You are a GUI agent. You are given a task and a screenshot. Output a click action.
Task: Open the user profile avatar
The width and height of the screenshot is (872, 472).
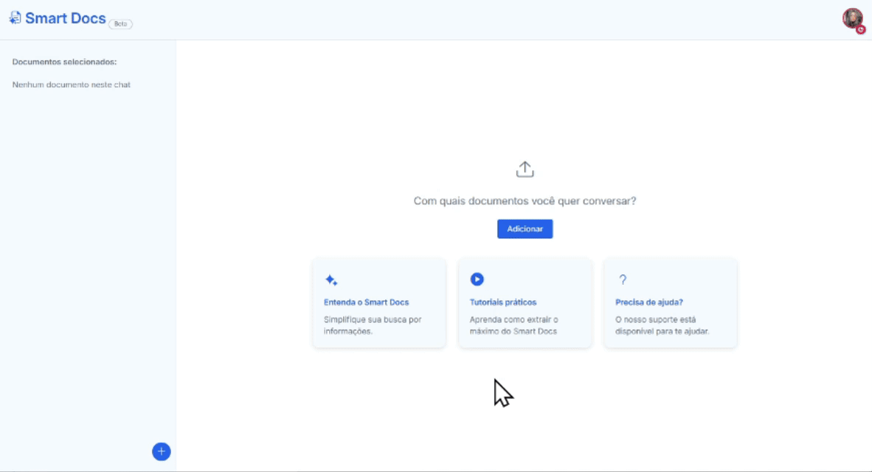[853, 19]
